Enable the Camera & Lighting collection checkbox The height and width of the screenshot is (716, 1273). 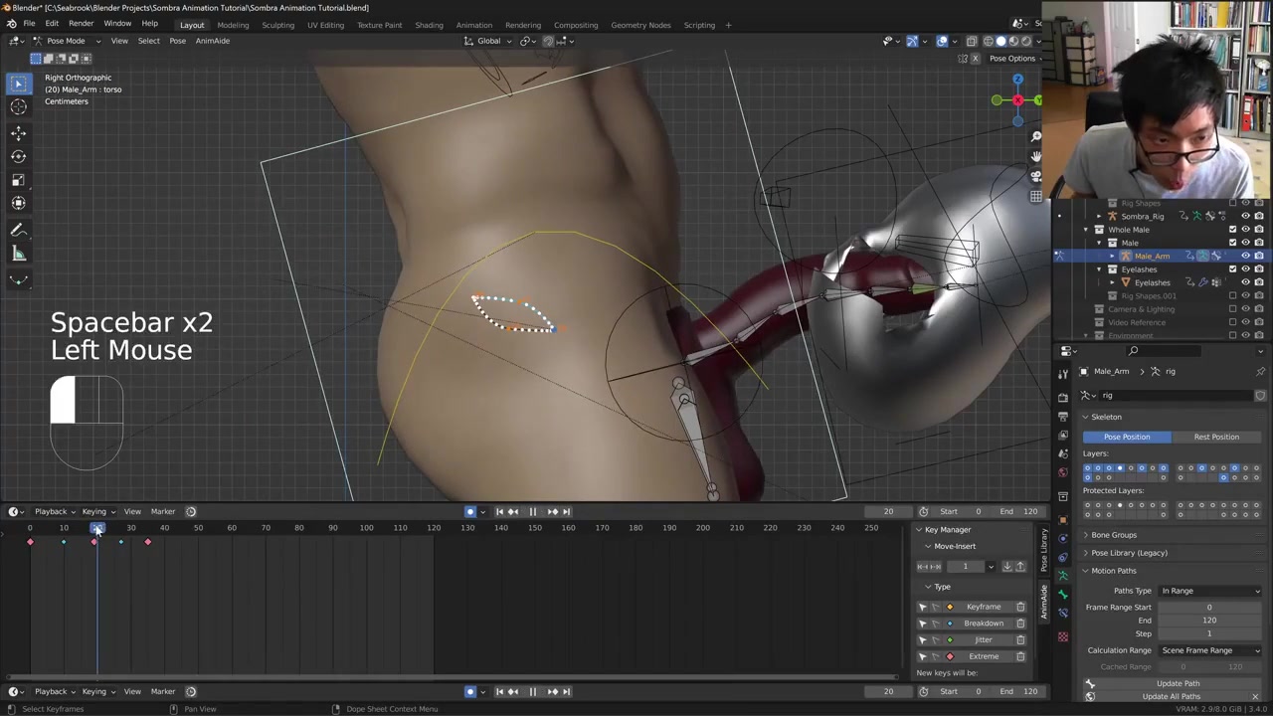pyautogui.click(x=1232, y=309)
